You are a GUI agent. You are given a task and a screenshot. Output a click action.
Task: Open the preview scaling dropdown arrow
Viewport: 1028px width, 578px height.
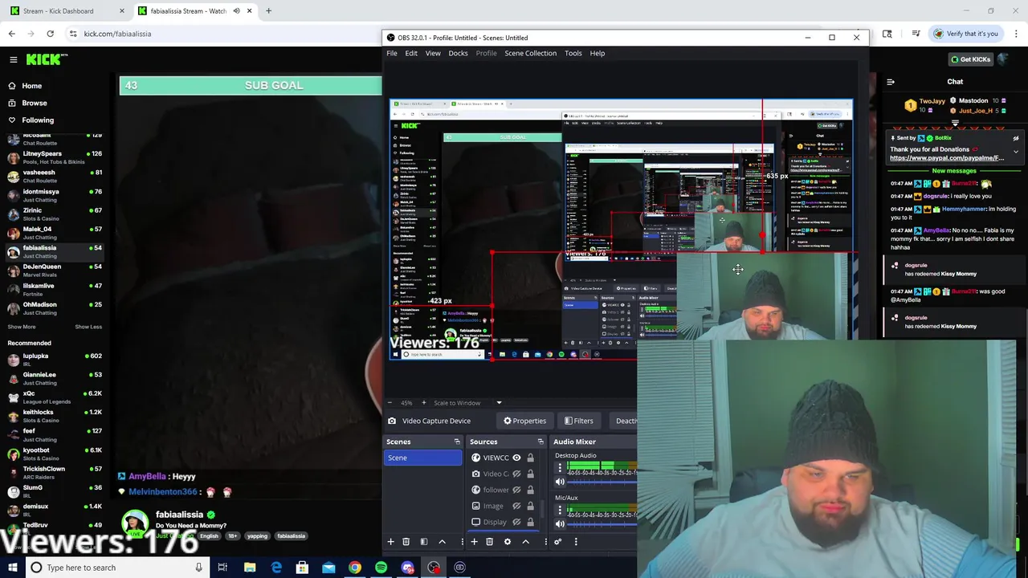click(x=499, y=403)
